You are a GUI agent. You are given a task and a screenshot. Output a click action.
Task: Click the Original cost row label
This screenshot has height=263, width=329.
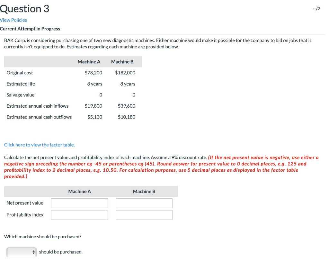coord(20,73)
